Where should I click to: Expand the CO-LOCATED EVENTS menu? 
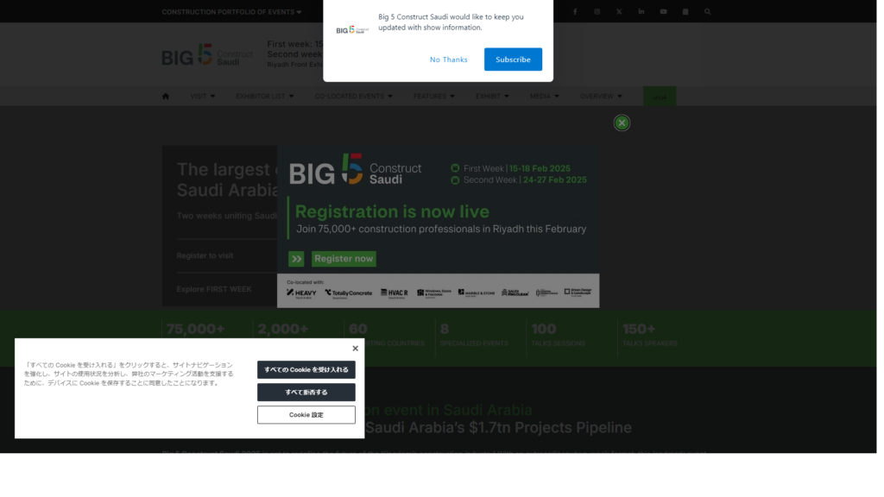click(353, 97)
